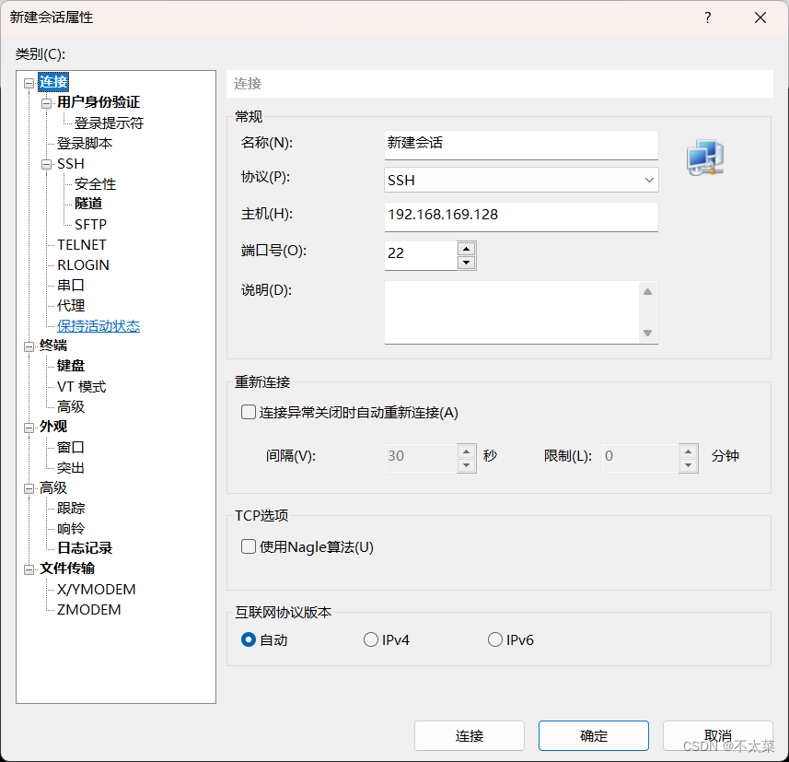
Task: Click the help question mark icon
Action: point(707,18)
